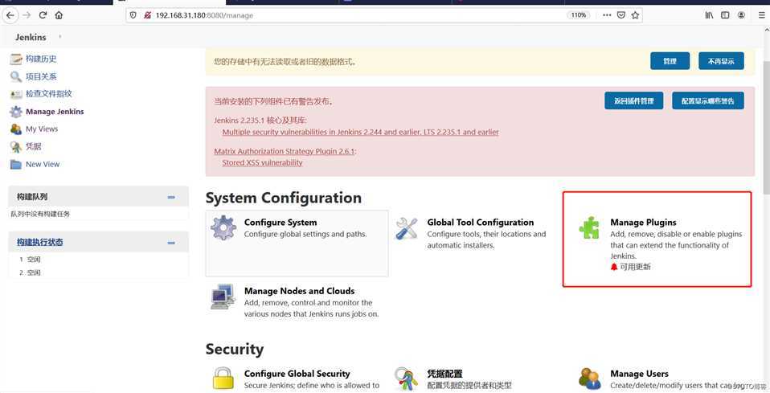
Task: Collapse the 构建队列 panel
Action: tap(171, 197)
